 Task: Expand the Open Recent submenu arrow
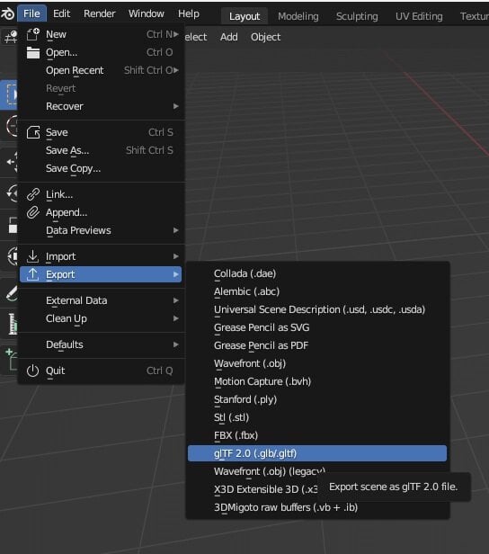[x=176, y=70]
